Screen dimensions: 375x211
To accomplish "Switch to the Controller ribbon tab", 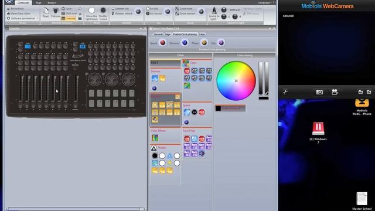I will pos(23,2).
